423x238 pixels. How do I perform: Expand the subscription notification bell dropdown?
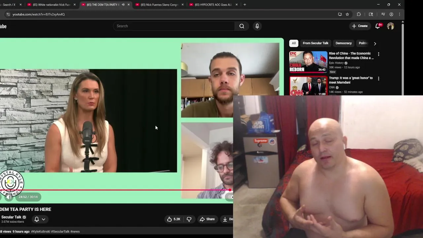pos(40,219)
